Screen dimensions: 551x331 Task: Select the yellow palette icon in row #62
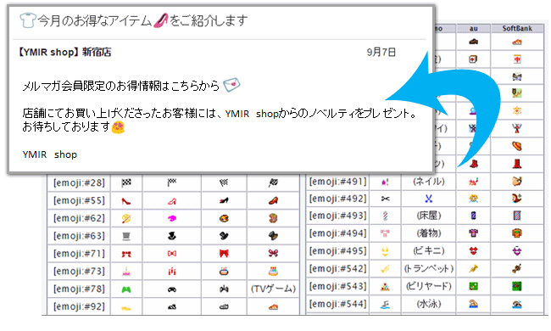click(126, 218)
